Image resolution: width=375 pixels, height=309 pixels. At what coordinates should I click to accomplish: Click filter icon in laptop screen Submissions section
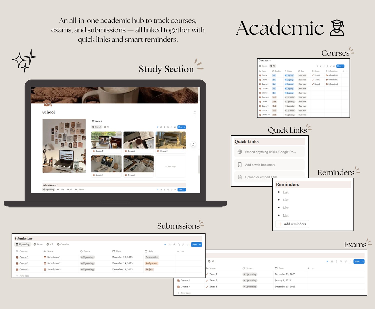point(157,190)
